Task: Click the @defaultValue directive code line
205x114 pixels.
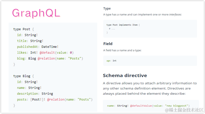Action: tap(148, 105)
